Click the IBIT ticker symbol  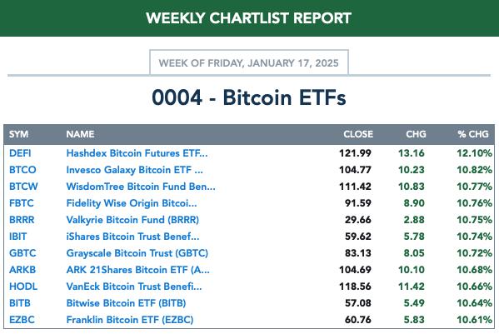tap(17, 237)
